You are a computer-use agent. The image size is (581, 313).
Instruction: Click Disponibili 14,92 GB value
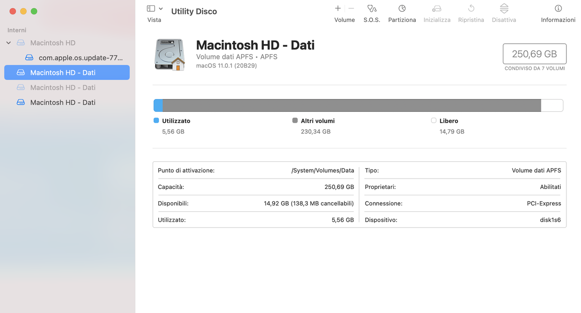pos(309,203)
